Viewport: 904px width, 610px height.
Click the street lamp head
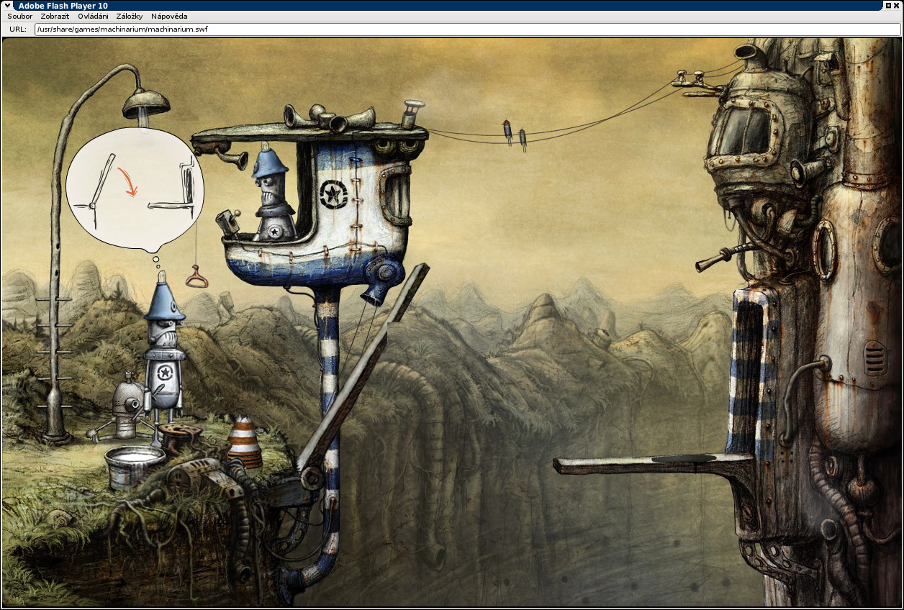146,104
